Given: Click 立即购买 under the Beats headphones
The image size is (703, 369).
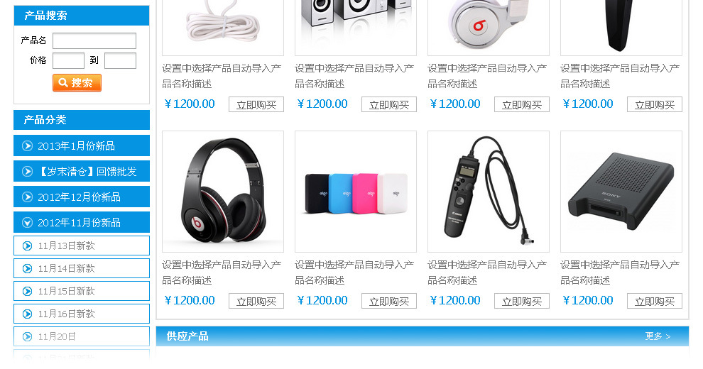Looking at the screenshot, I should 256,302.
